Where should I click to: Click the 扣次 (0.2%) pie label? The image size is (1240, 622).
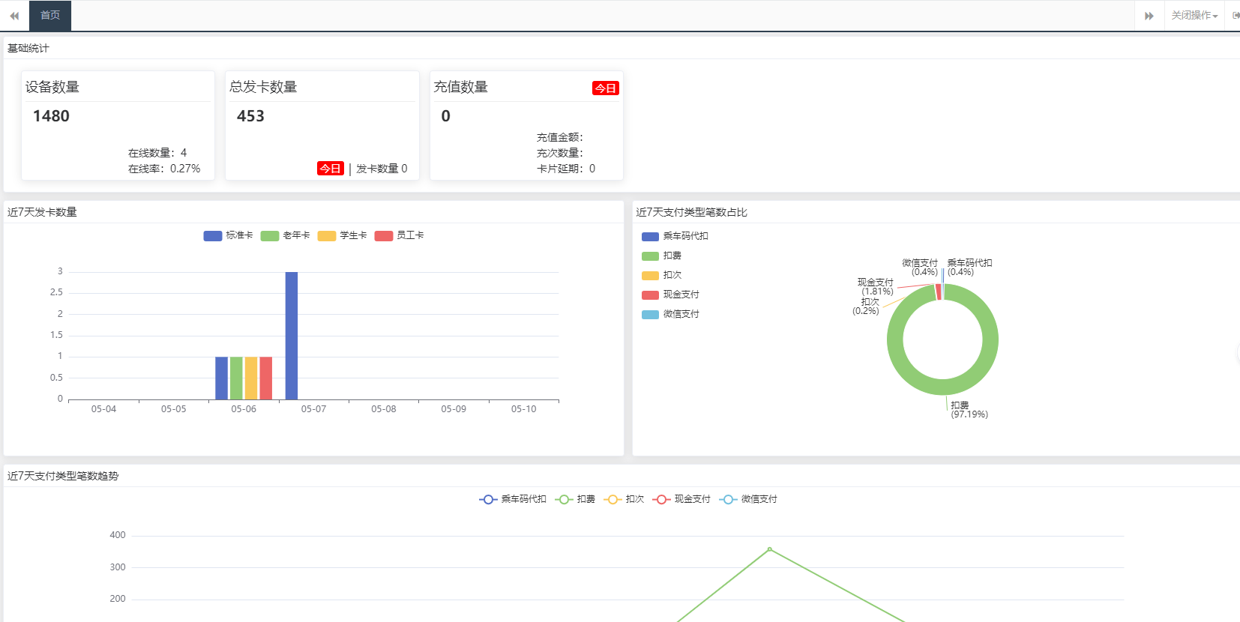[866, 307]
